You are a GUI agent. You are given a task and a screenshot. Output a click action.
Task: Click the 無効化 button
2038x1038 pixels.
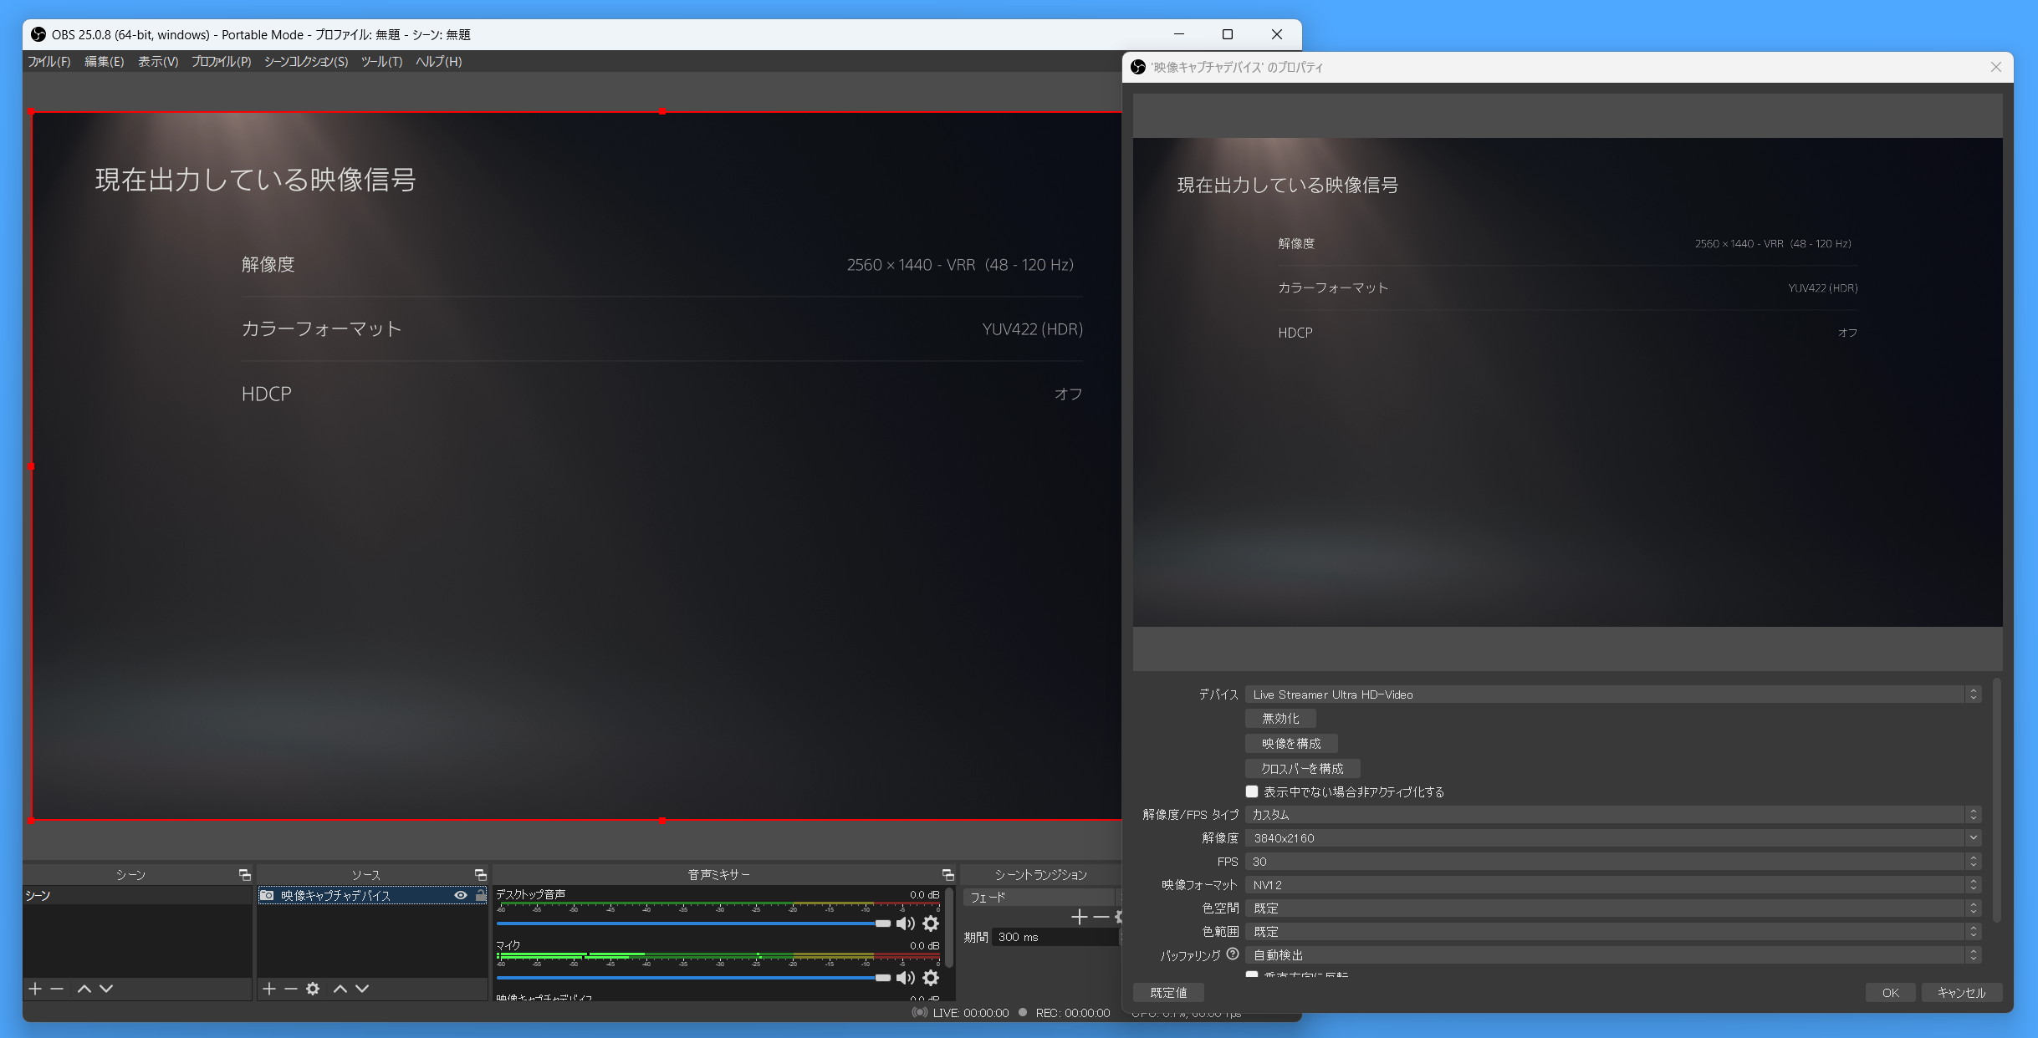tap(1280, 719)
